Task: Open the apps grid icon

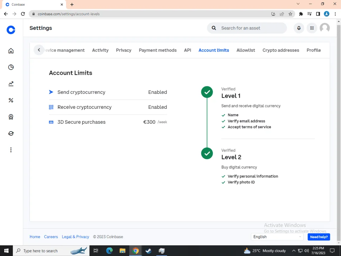Action: point(312,28)
